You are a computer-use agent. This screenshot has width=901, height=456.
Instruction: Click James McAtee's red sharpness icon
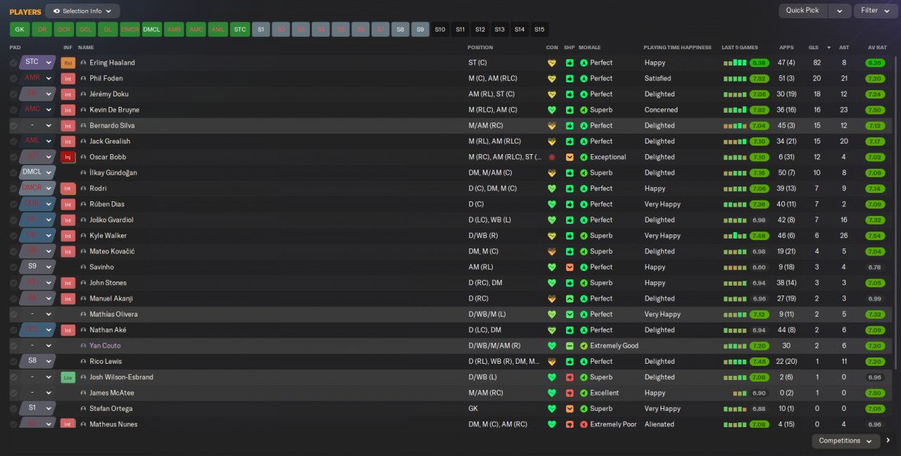coord(569,393)
